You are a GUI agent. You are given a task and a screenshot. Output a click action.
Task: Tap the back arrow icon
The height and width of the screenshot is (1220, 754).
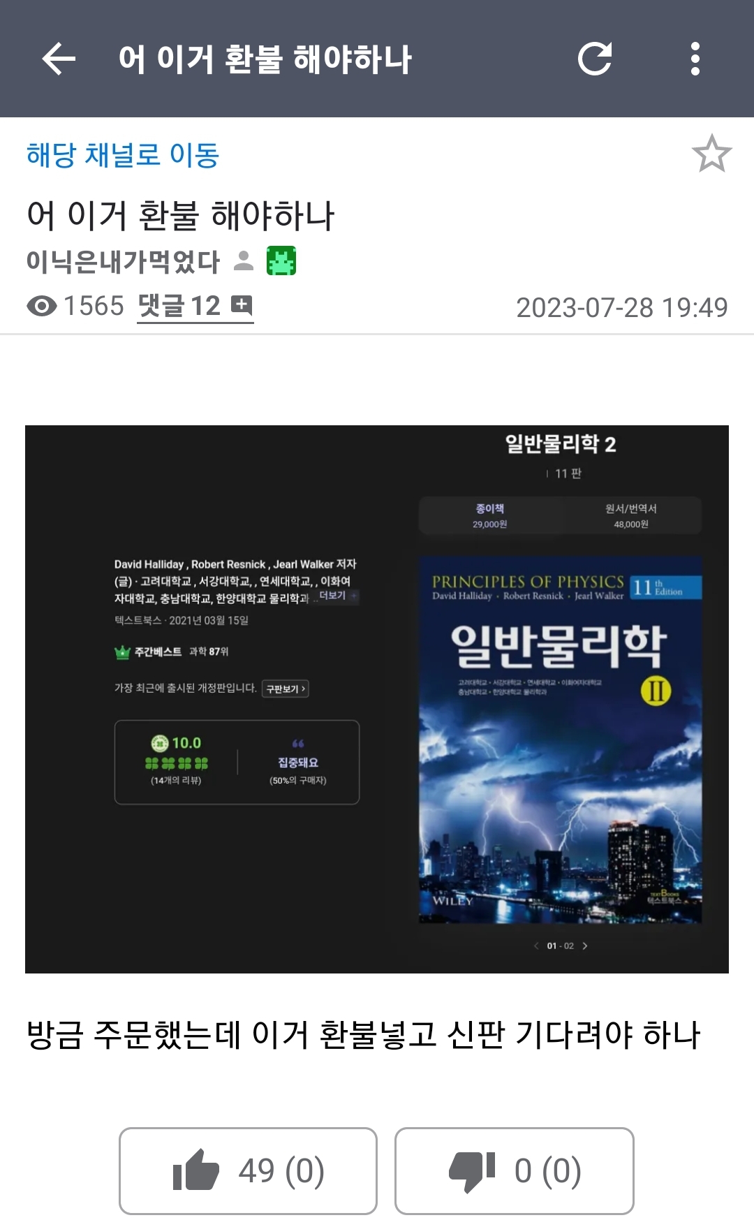coord(59,59)
